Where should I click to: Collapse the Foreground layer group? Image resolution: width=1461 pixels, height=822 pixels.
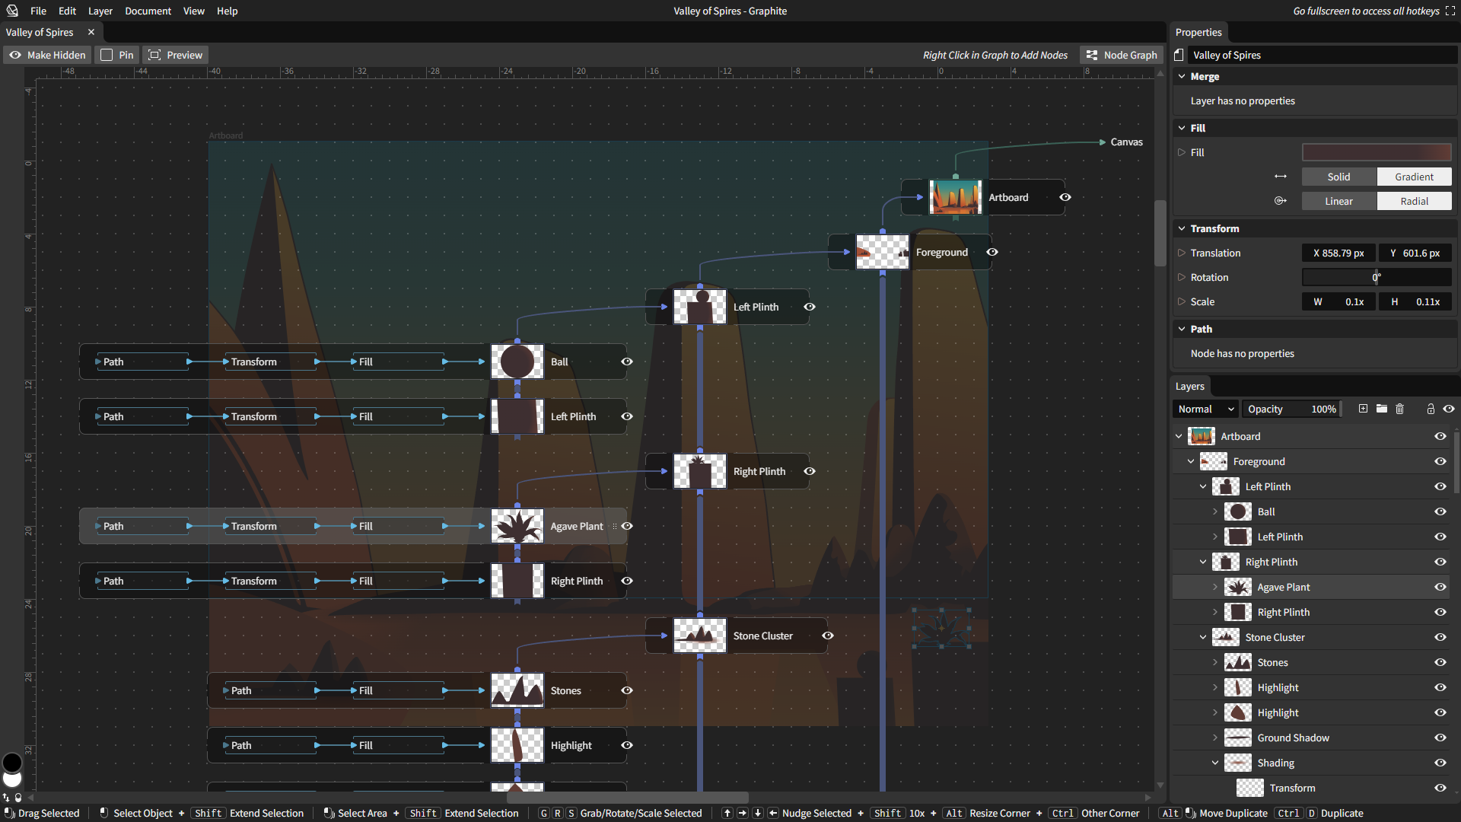point(1191,461)
